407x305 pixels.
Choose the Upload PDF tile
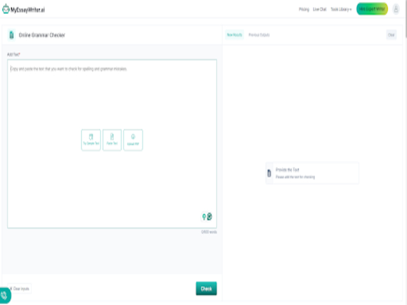click(x=133, y=140)
